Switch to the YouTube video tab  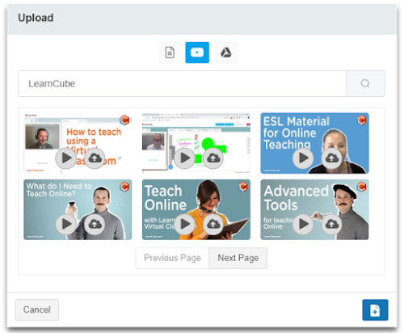[x=197, y=53]
